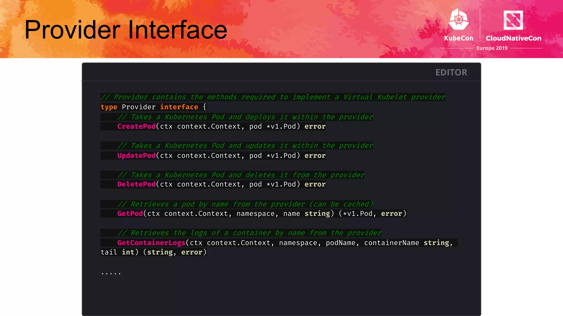563x316 pixels.
Task: Click comment 'Provider contains the methods required'
Action: pyautogui.click(x=273, y=97)
